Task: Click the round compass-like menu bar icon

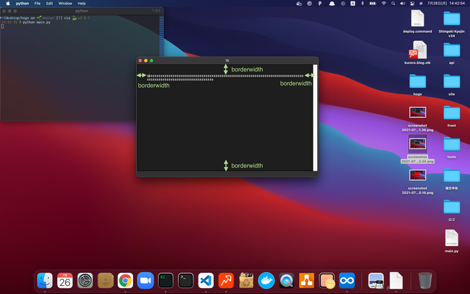Action: pos(309,3)
